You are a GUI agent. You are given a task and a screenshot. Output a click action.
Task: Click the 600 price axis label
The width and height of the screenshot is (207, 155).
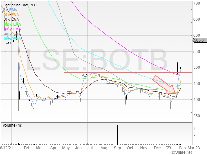(197, 35)
